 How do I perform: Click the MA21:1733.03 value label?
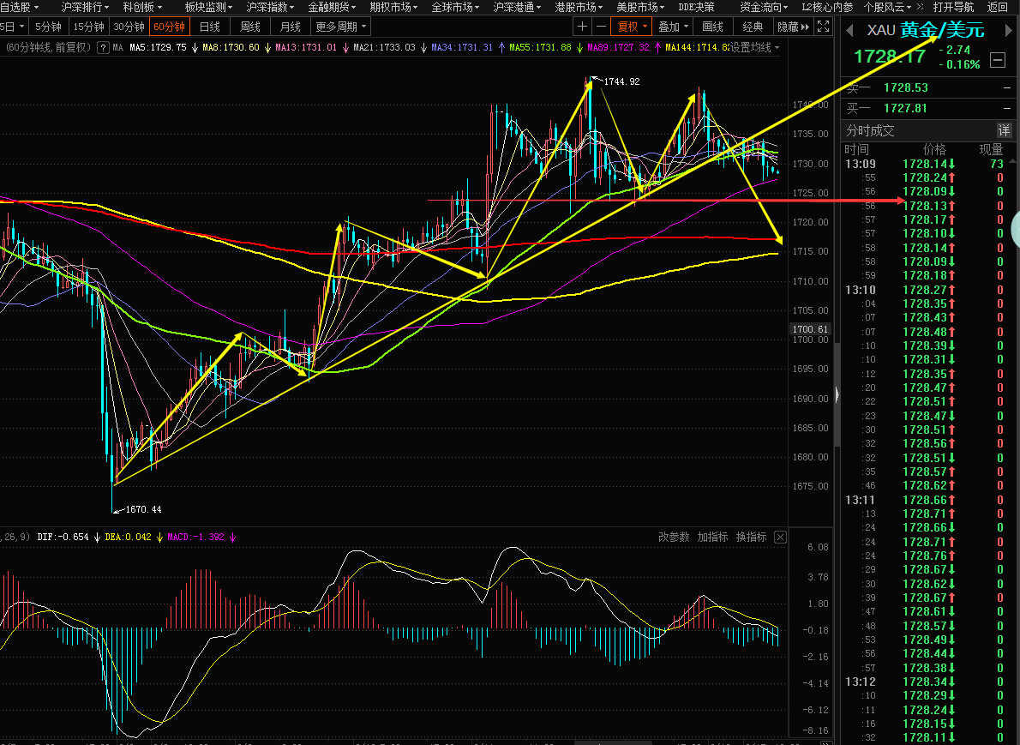coord(384,47)
